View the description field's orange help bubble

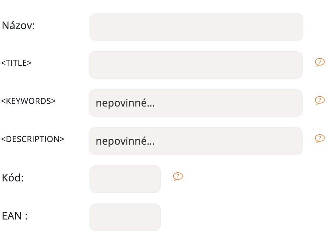[x=320, y=138]
